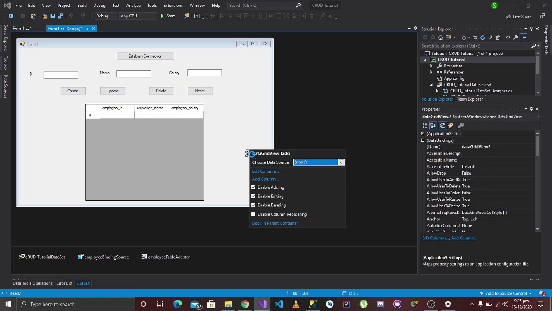Open Microsoft Edge from taskbar

point(177,304)
